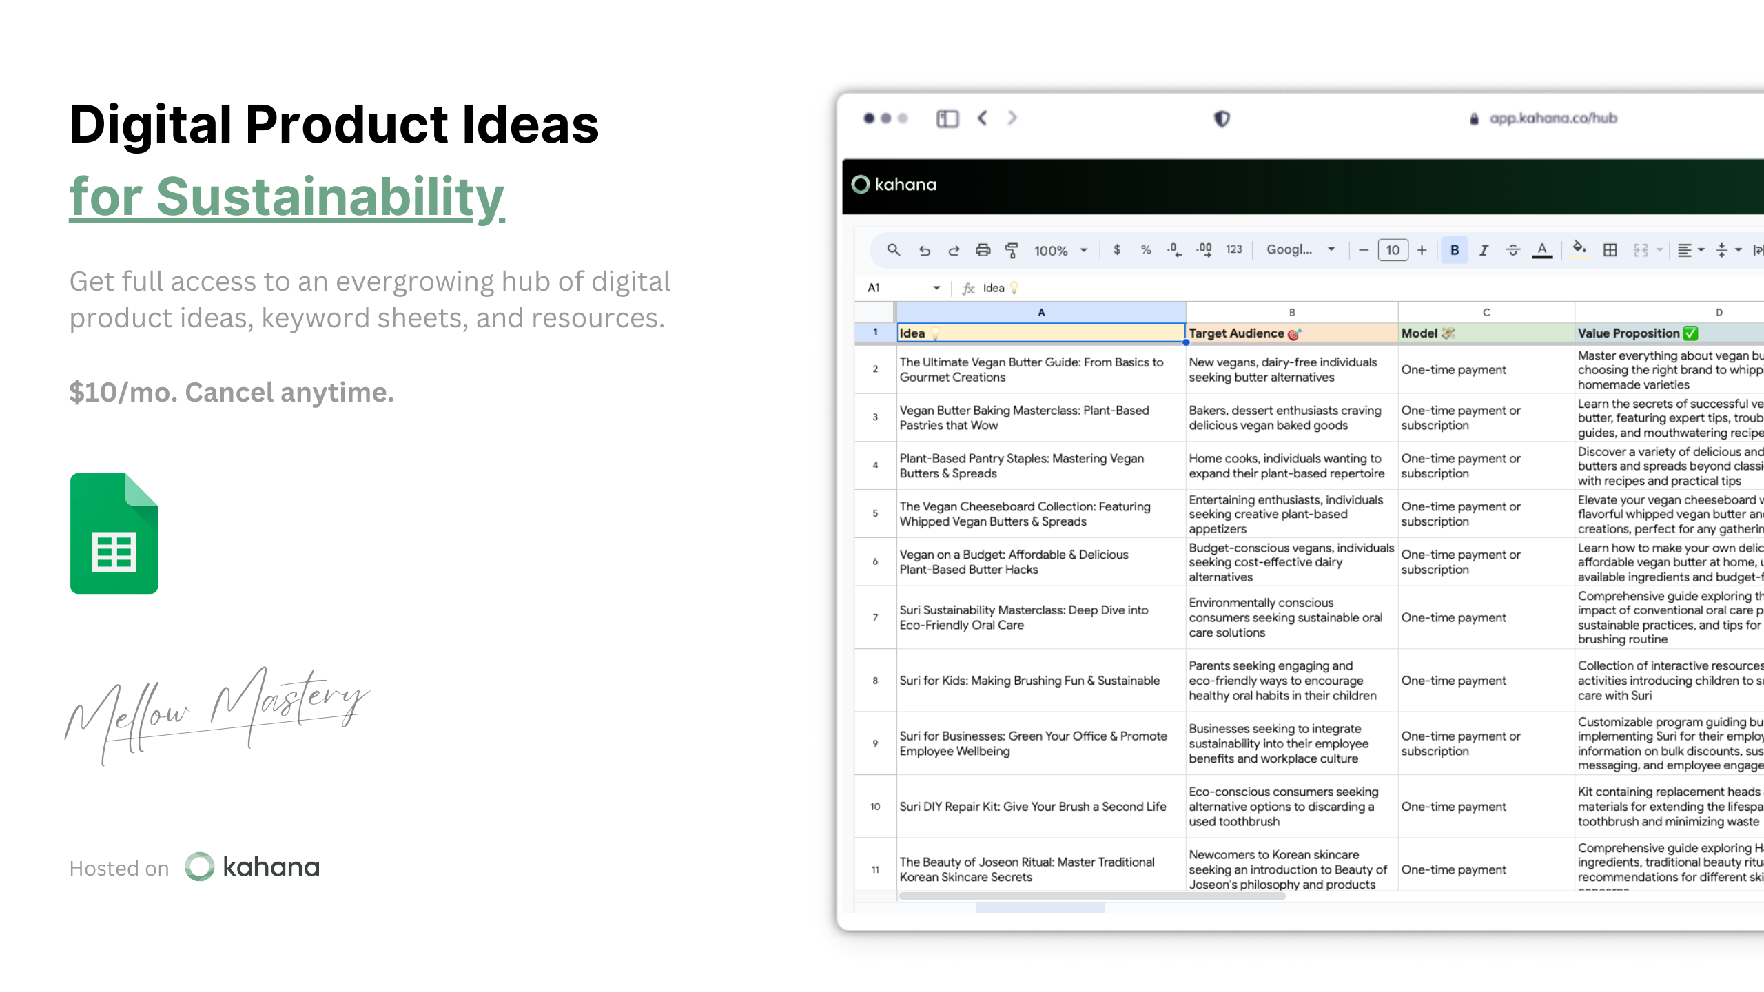Open the A1 name box dropdown

(x=936, y=288)
